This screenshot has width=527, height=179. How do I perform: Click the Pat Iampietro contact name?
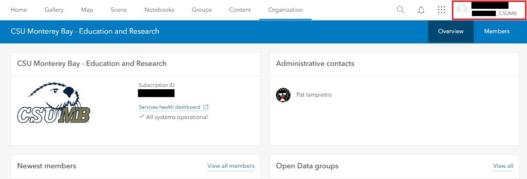[314, 95]
